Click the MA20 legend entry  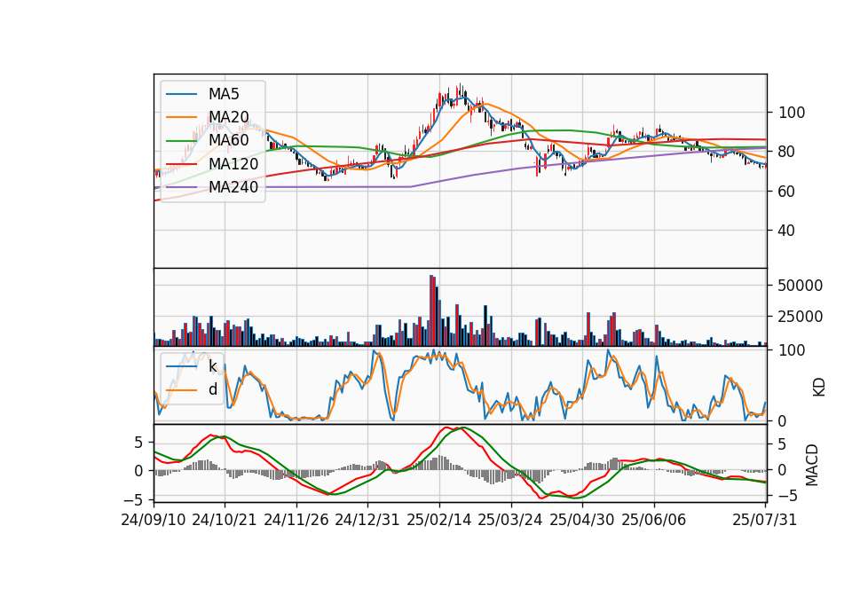208,117
